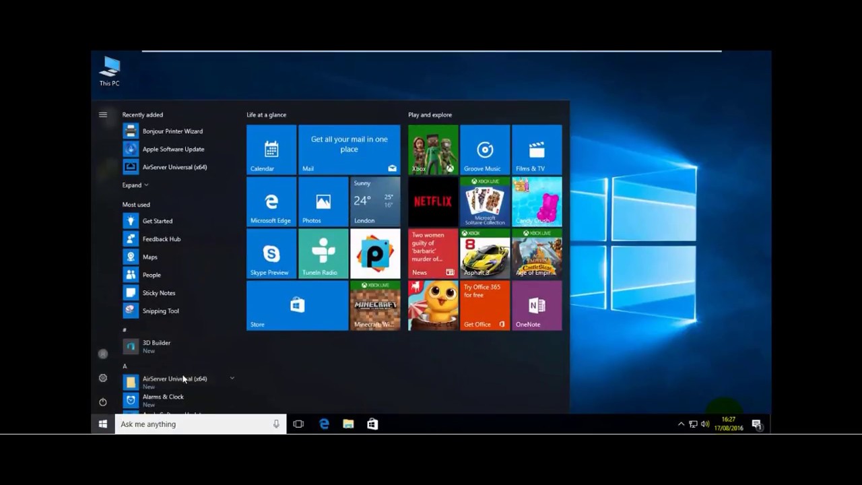Image resolution: width=862 pixels, height=485 pixels.
Task: Click the Power button in Start
Action: pyautogui.click(x=103, y=402)
